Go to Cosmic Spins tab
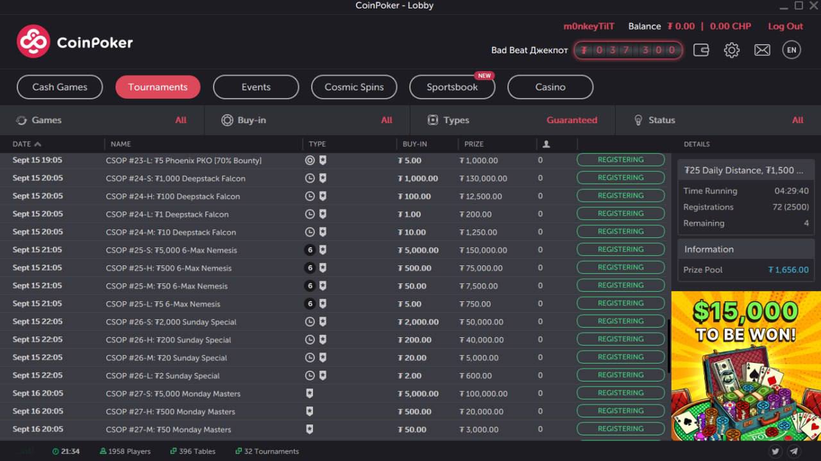The image size is (821, 461). 354,87
